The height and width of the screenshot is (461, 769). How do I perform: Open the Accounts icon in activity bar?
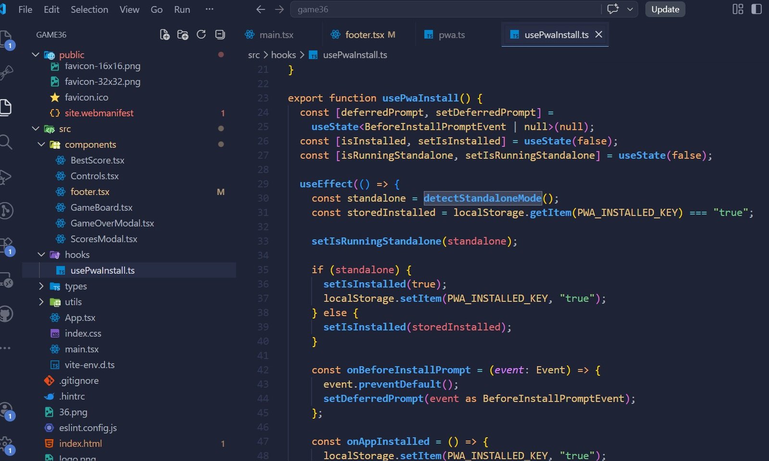[x=6, y=411]
